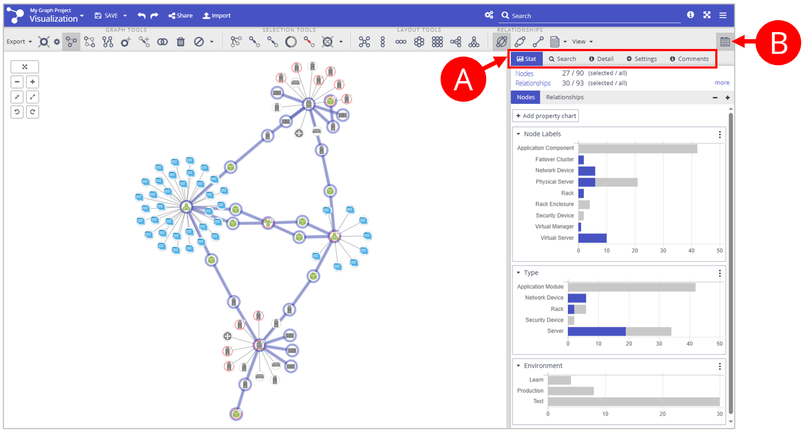Collapse the Node Labels chart section
Image resolution: width=805 pixels, height=432 pixels.
pyautogui.click(x=518, y=134)
